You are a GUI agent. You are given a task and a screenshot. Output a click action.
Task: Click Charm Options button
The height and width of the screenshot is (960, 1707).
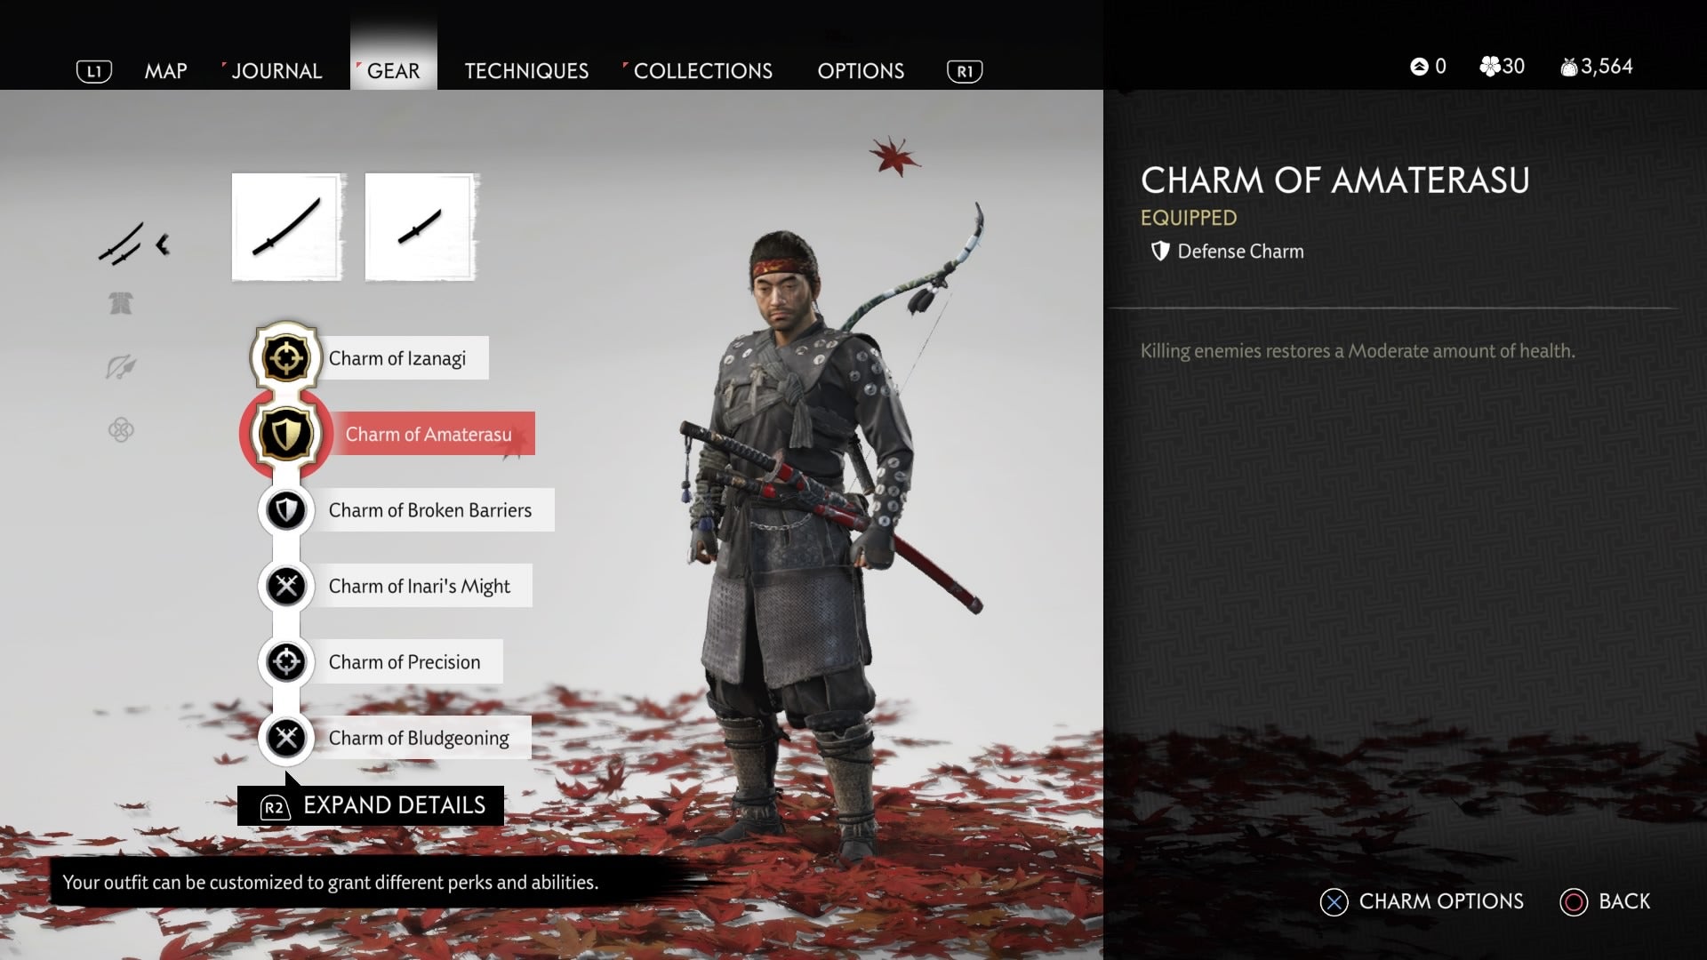(x=1422, y=901)
